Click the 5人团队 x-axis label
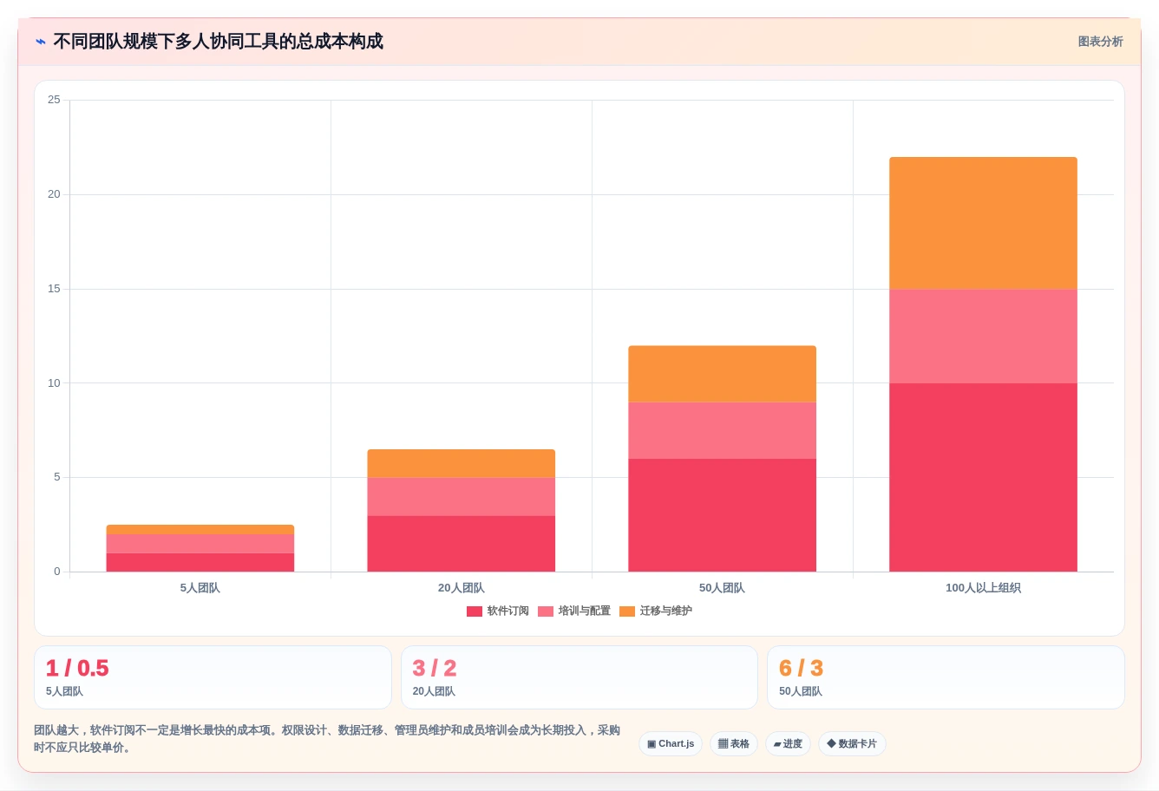Image resolution: width=1159 pixels, height=791 pixels. [200, 588]
